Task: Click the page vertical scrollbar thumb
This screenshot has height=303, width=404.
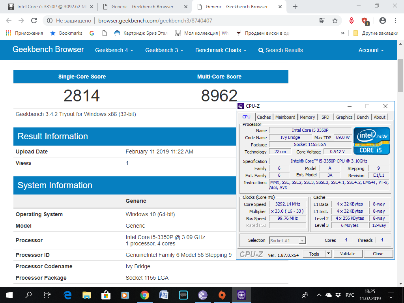Action: coord(400,75)
